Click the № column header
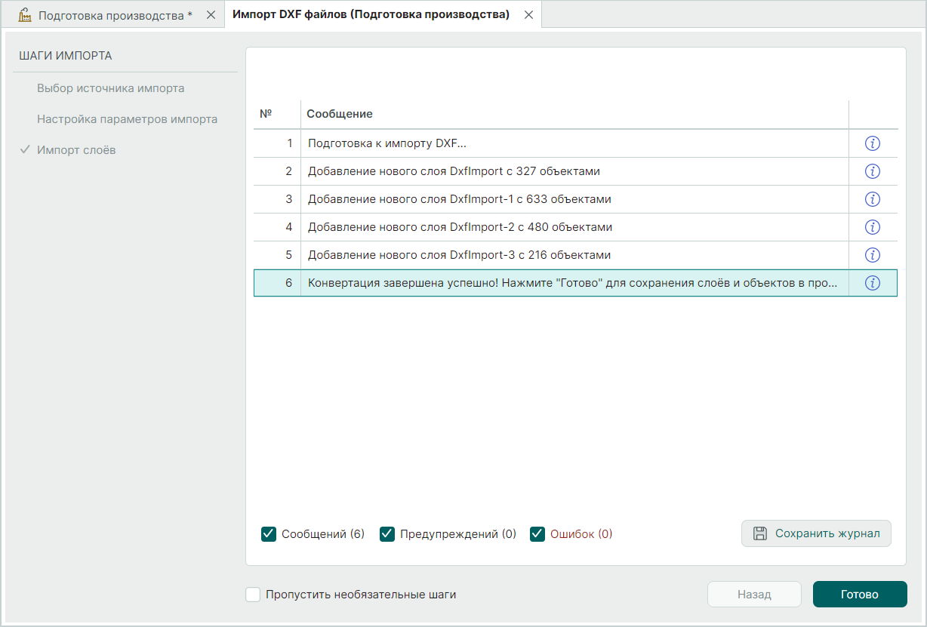927x627 pixels. click(277, 114)
